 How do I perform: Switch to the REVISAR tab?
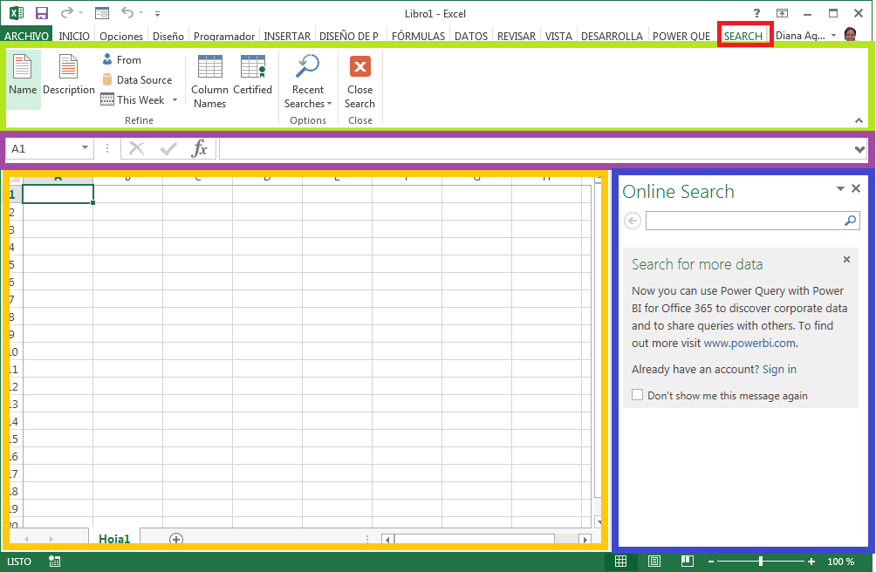point(517,36)
